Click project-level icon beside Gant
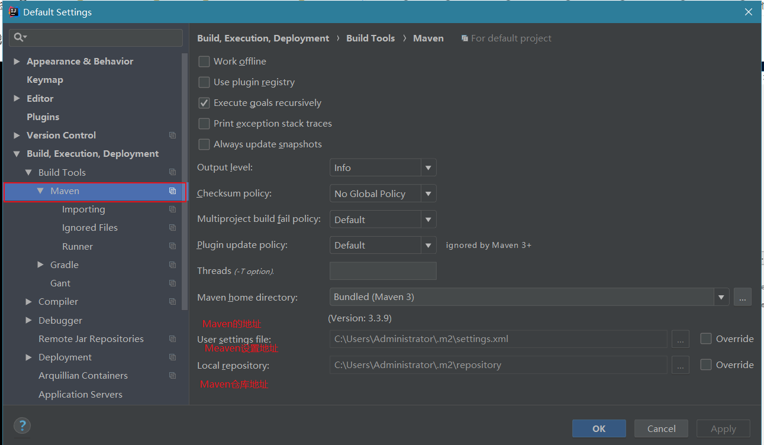Screen dimensions: 764x445 [172, 283]
